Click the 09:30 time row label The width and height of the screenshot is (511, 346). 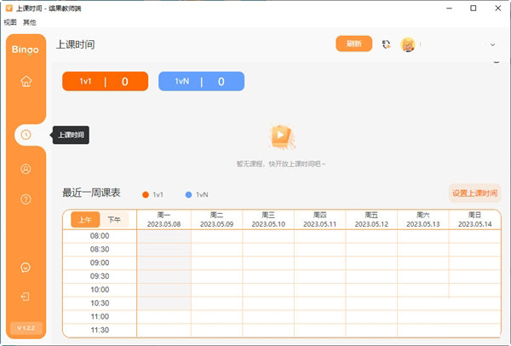(x=100, y=276)
